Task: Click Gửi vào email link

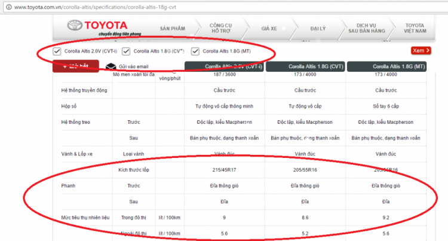Action: coord(133,66)
